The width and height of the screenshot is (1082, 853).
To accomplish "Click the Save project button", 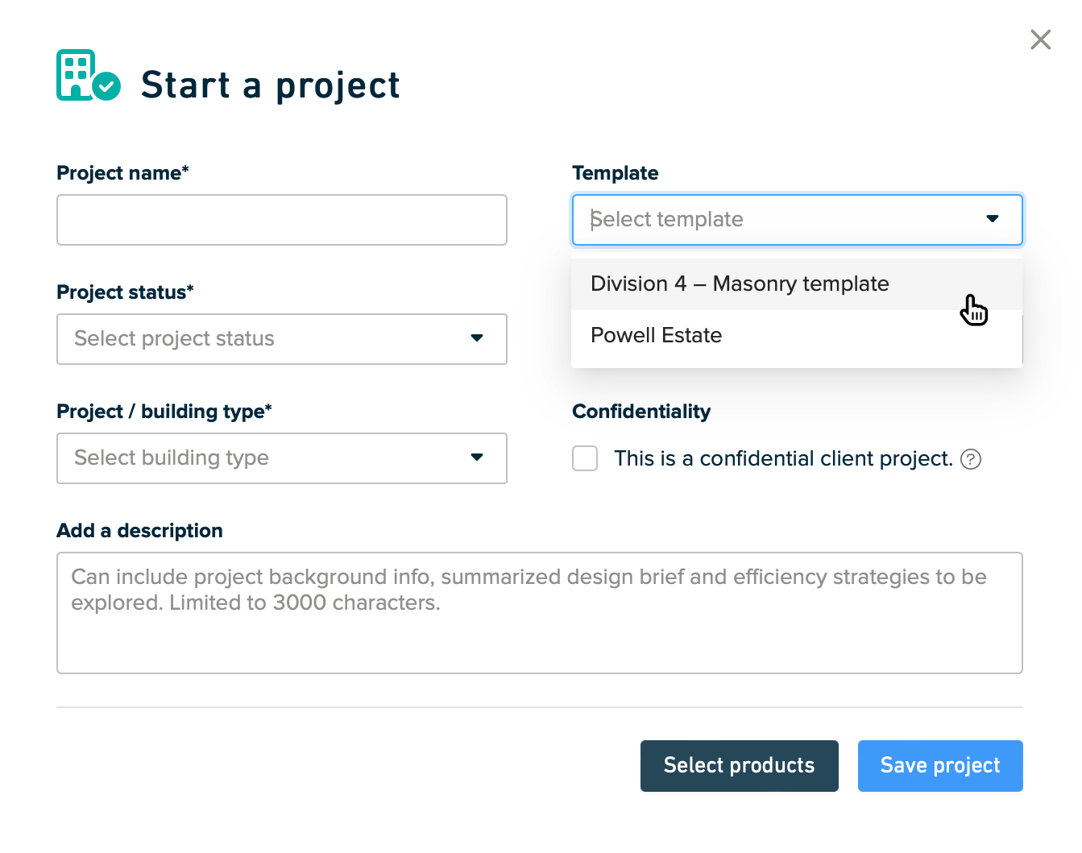I will click(940, 766).
